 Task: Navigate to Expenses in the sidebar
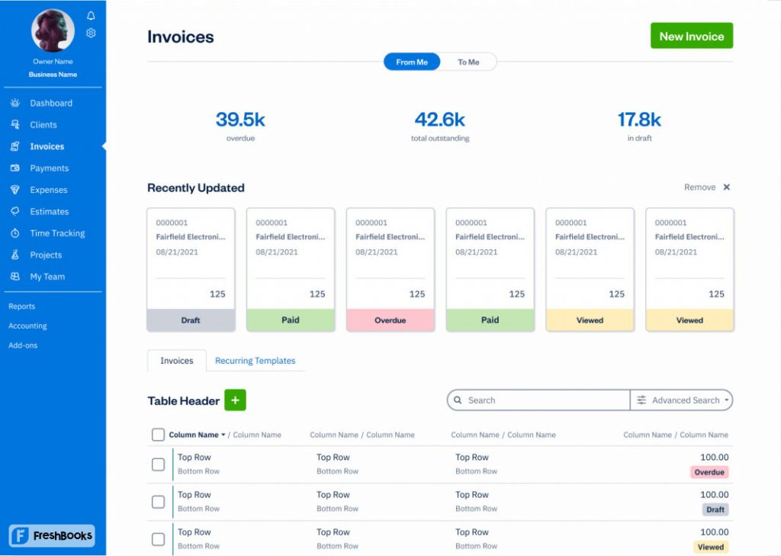50,189
